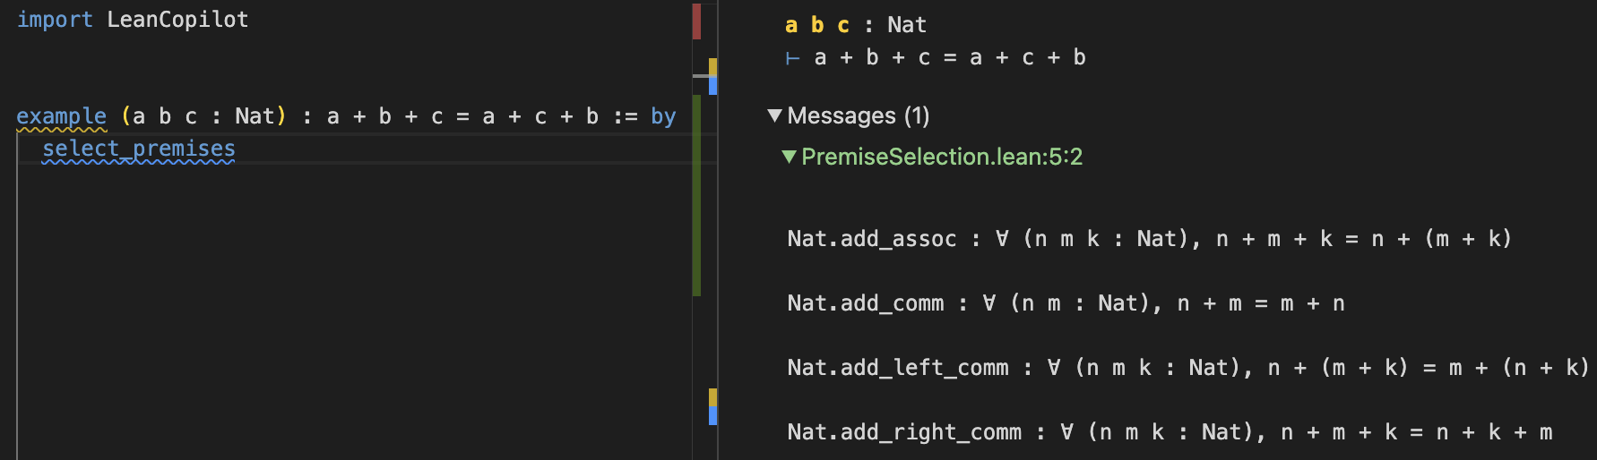1597x460 pixels.
Task: Select hypothesis 'a' in the goal view
Action: click(791, 25)
